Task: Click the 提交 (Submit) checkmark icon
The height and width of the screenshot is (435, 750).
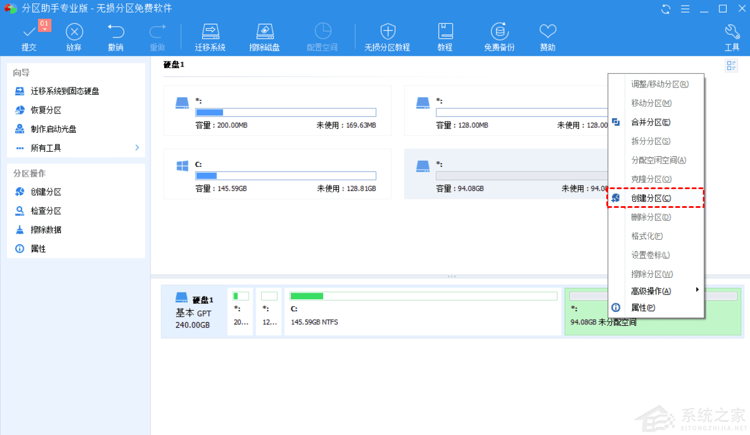Action: pyautogui.click(x=29, y=32)
